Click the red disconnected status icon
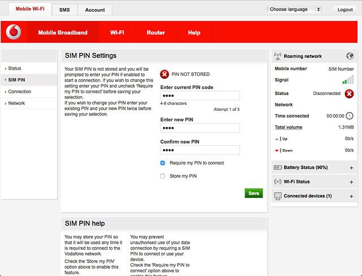Image resolution: width=362 pixels, height=276 pixels. tap(349, 93)
